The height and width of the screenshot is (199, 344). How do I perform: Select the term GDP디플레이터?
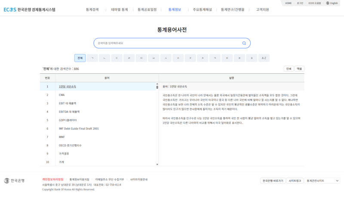click(68, 120)
